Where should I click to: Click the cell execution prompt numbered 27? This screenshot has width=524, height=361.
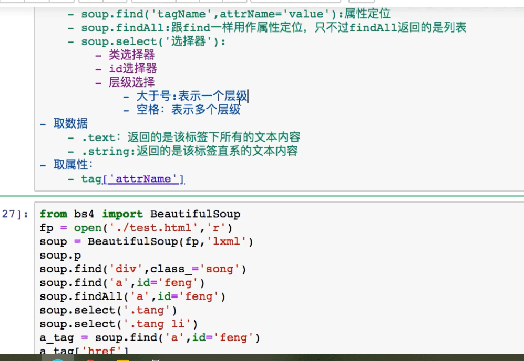15,214
